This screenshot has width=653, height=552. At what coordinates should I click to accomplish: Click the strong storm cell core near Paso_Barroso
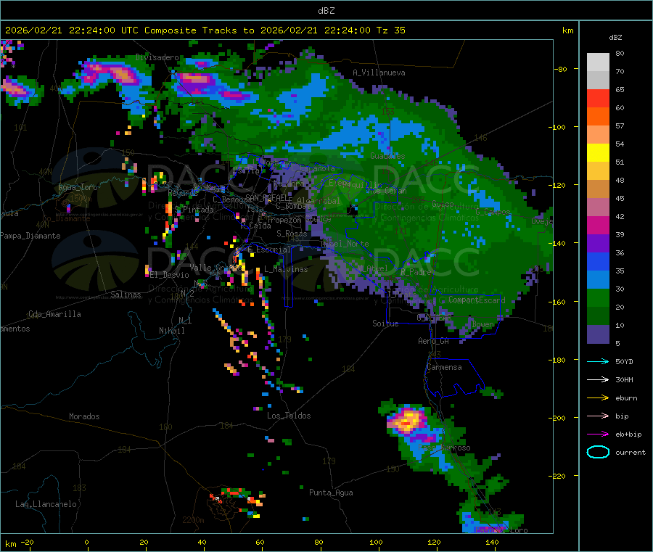407,421
